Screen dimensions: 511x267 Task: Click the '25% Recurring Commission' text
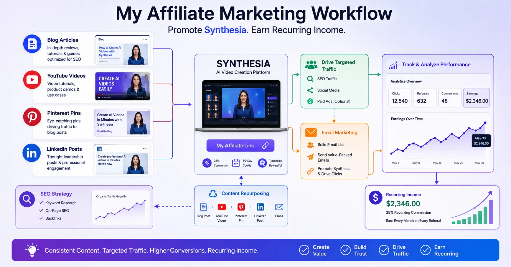coord(408,213)
